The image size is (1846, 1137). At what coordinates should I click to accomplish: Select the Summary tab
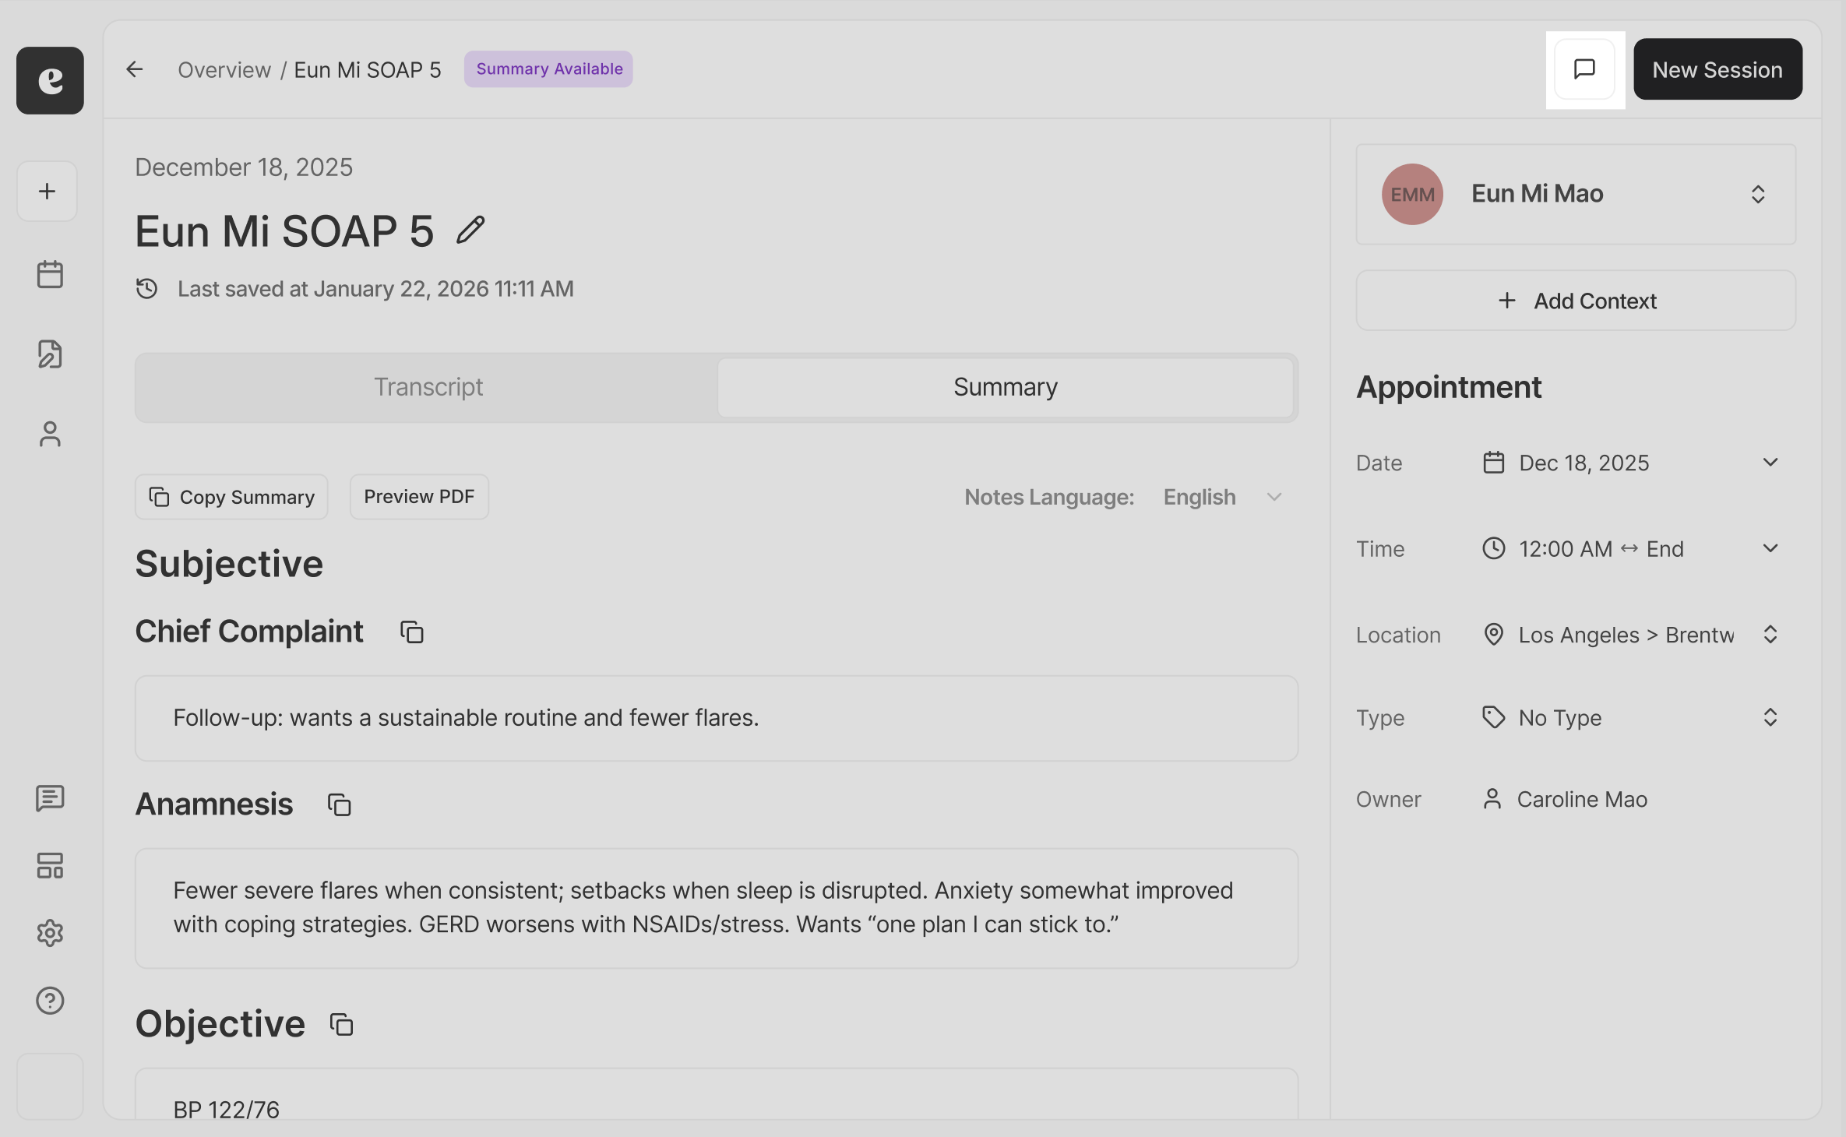pyautogui.click(x=1005, y=387)
